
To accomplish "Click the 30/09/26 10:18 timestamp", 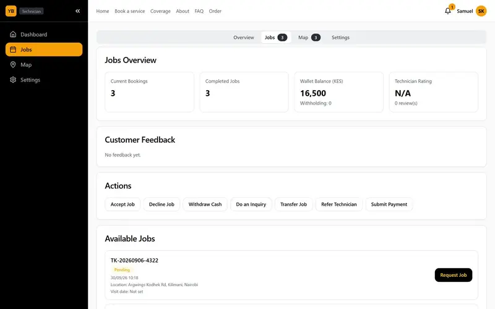I will click(x=124, y=277).
